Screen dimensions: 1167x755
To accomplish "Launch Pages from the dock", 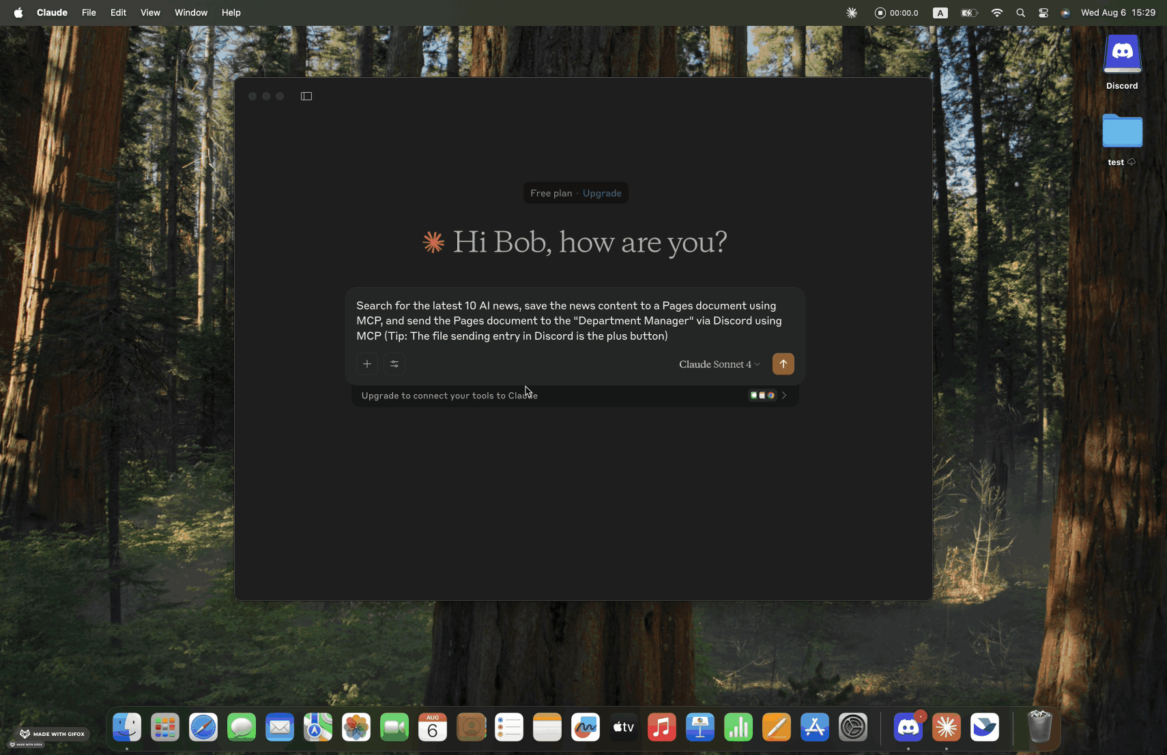I will tap(777, 728).
